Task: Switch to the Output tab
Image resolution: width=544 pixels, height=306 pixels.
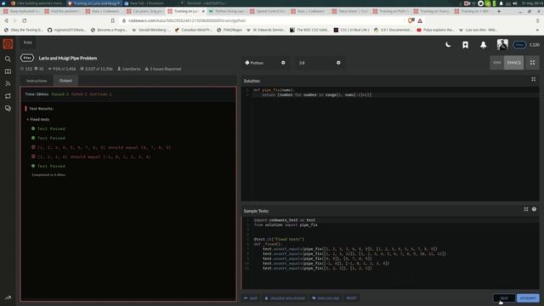Action: 65,81
